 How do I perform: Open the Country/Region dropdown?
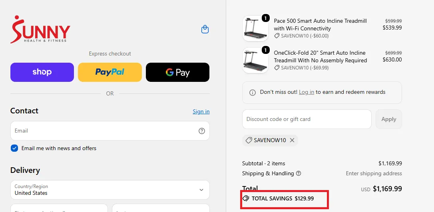110,190
